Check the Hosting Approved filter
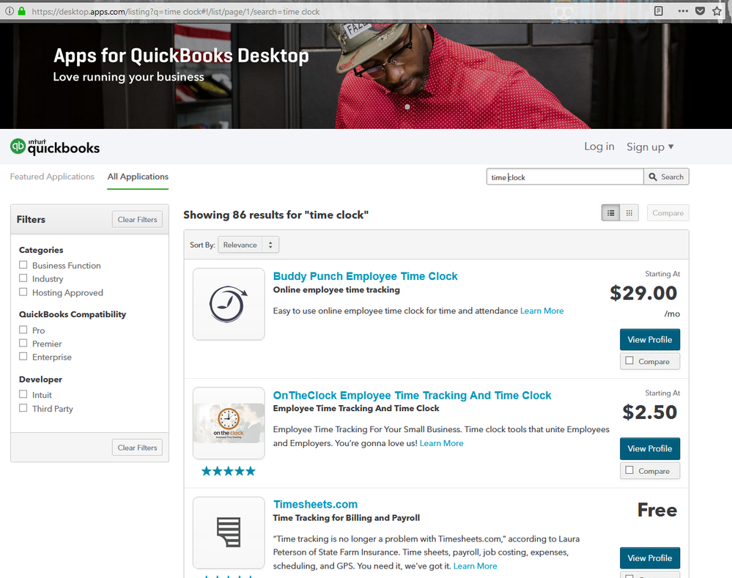732x578 pixels. click(x=23, y=292)
